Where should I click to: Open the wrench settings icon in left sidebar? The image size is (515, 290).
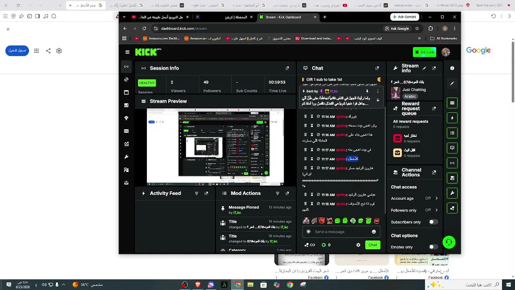pos(126,157)
